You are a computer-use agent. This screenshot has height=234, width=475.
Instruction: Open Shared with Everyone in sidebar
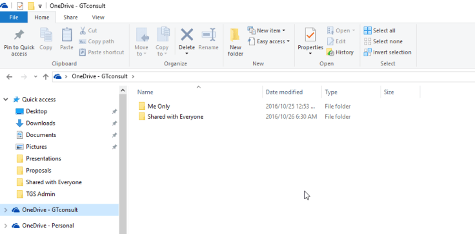coord(54,182)
